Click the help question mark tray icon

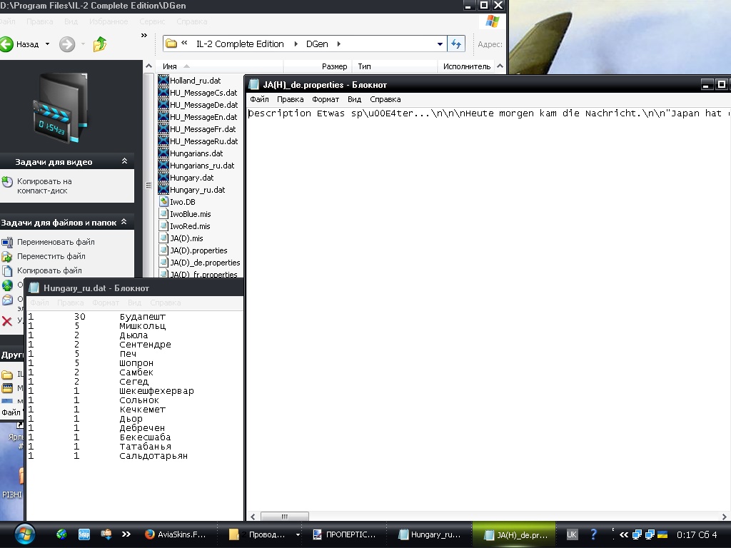[593, 534]
